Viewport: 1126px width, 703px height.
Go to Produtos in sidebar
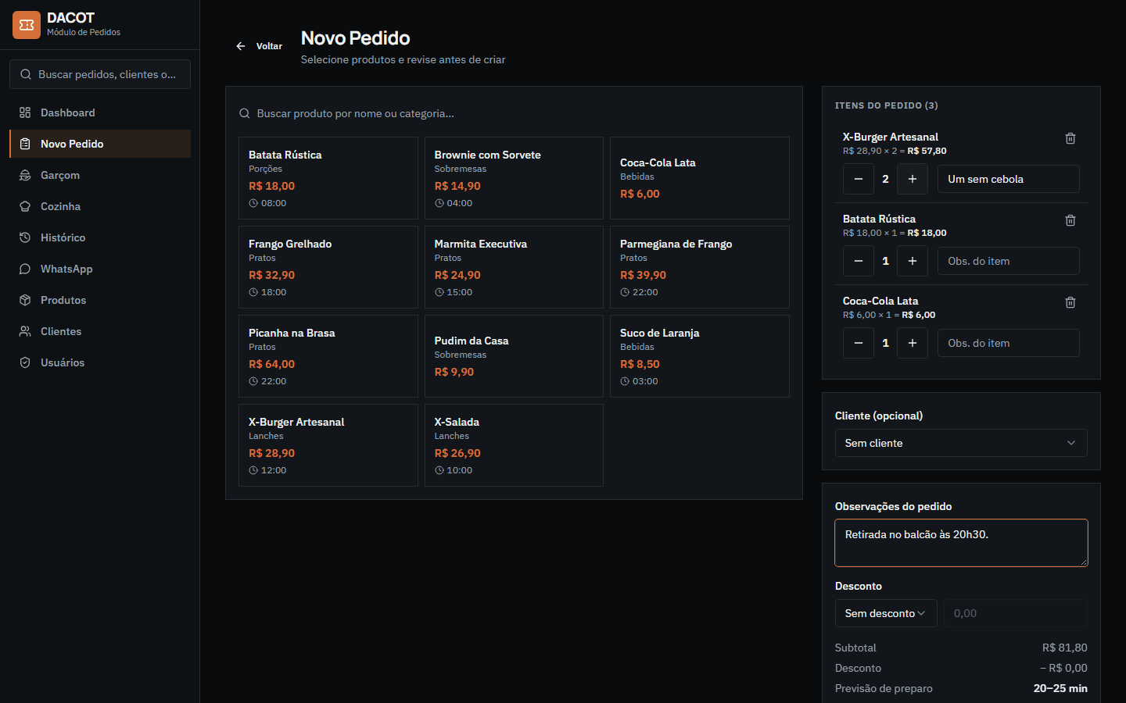pyautogui.click(x=100, y=300)
